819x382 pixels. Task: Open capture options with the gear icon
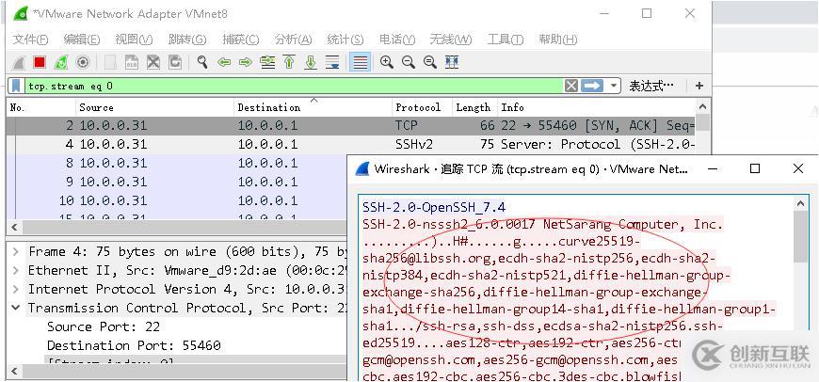[82, 63]
